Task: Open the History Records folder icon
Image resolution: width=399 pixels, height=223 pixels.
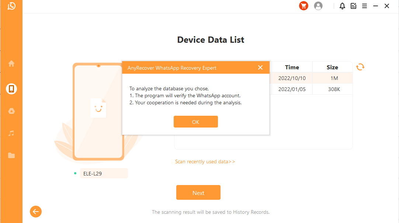Action: [x=11, y=156]
